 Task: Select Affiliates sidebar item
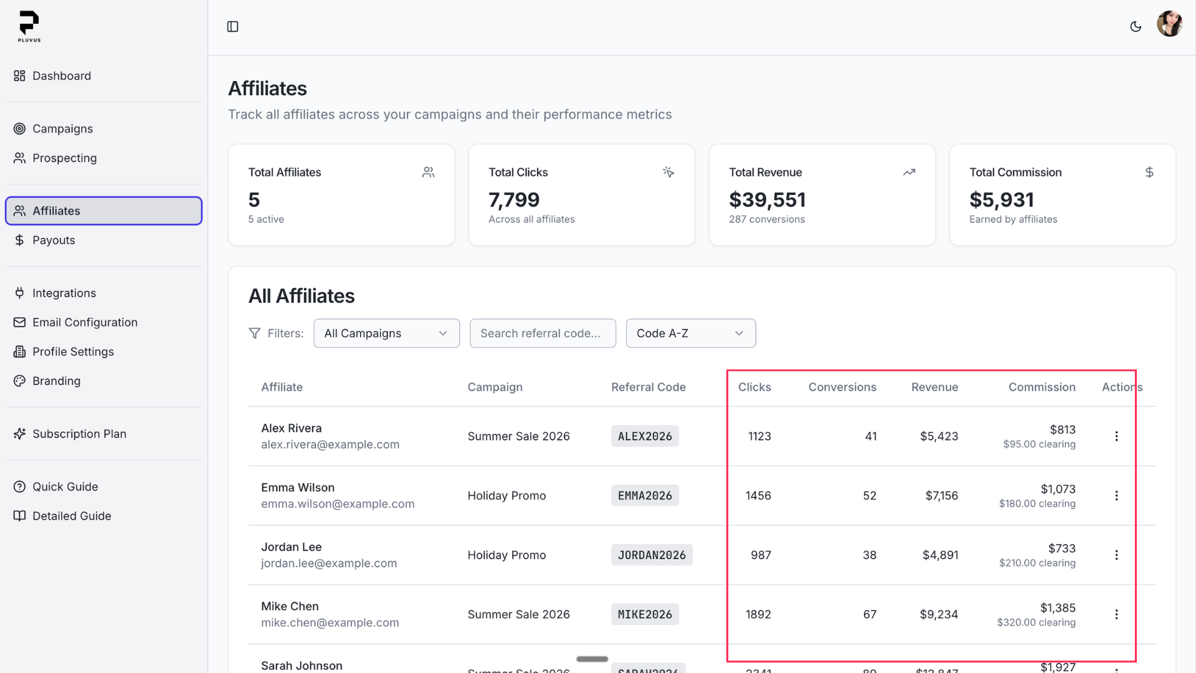(x=103, y=211)
